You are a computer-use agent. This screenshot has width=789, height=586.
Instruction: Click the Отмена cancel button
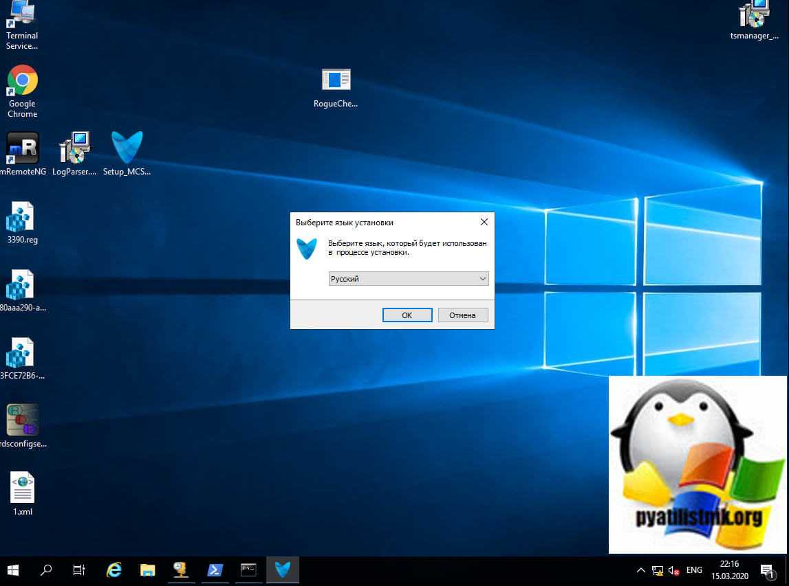pos(462,315)
